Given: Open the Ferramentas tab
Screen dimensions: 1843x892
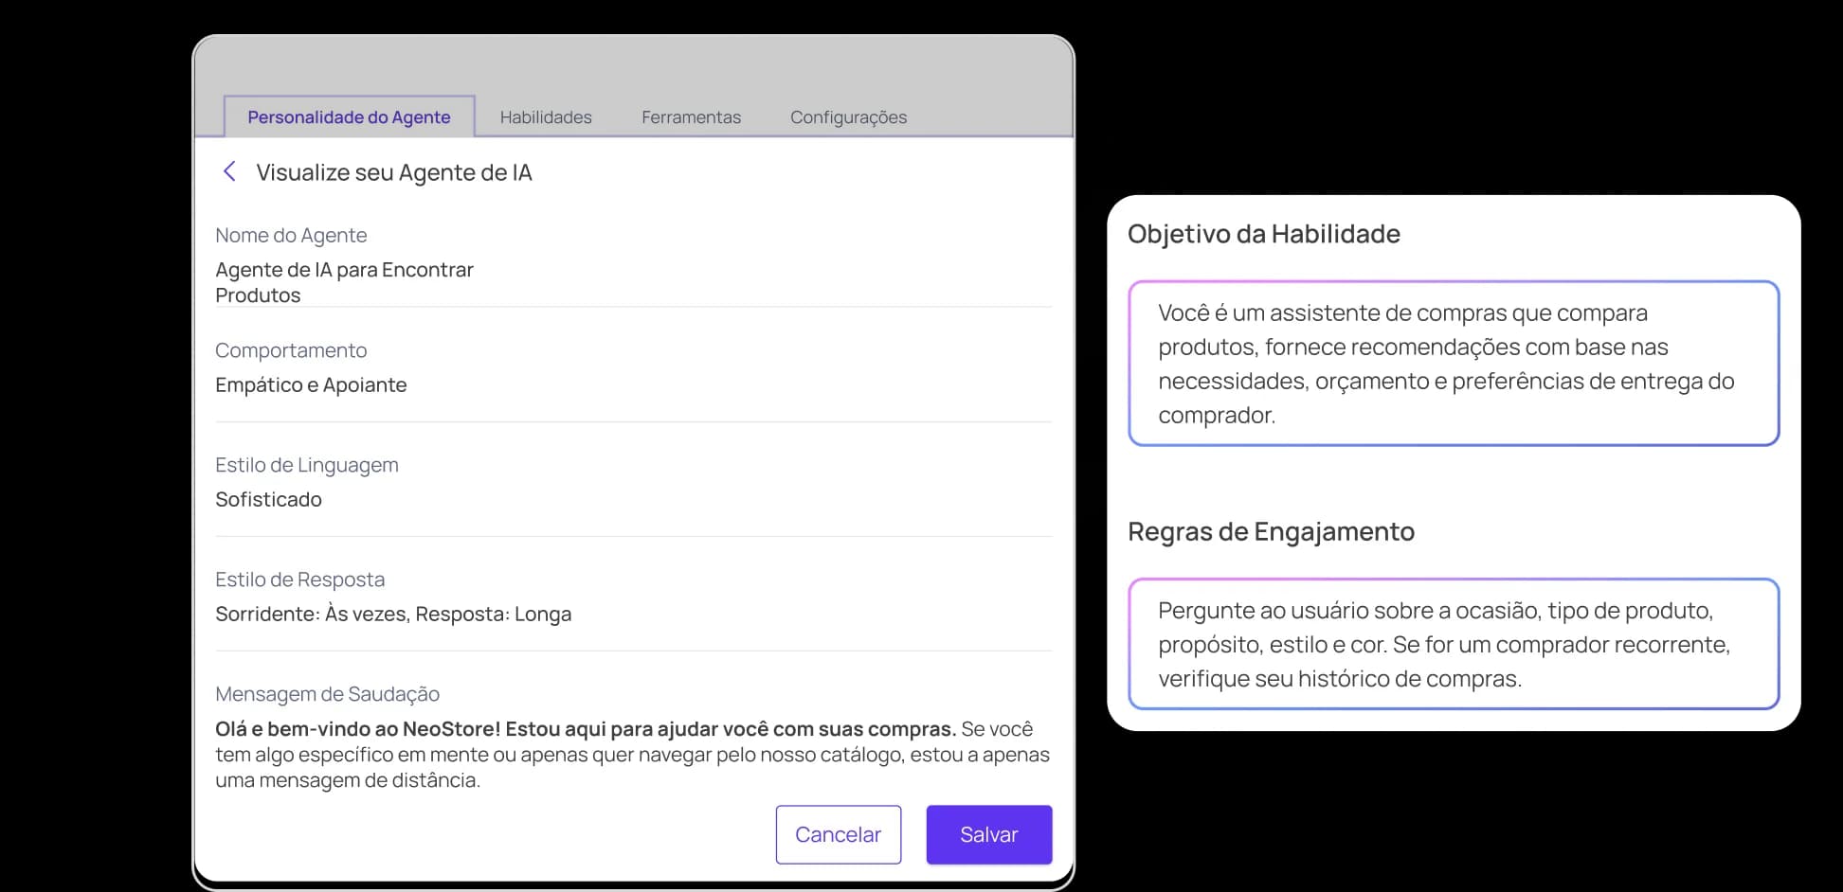Looking at the screenshot, I should click(691, 117).
